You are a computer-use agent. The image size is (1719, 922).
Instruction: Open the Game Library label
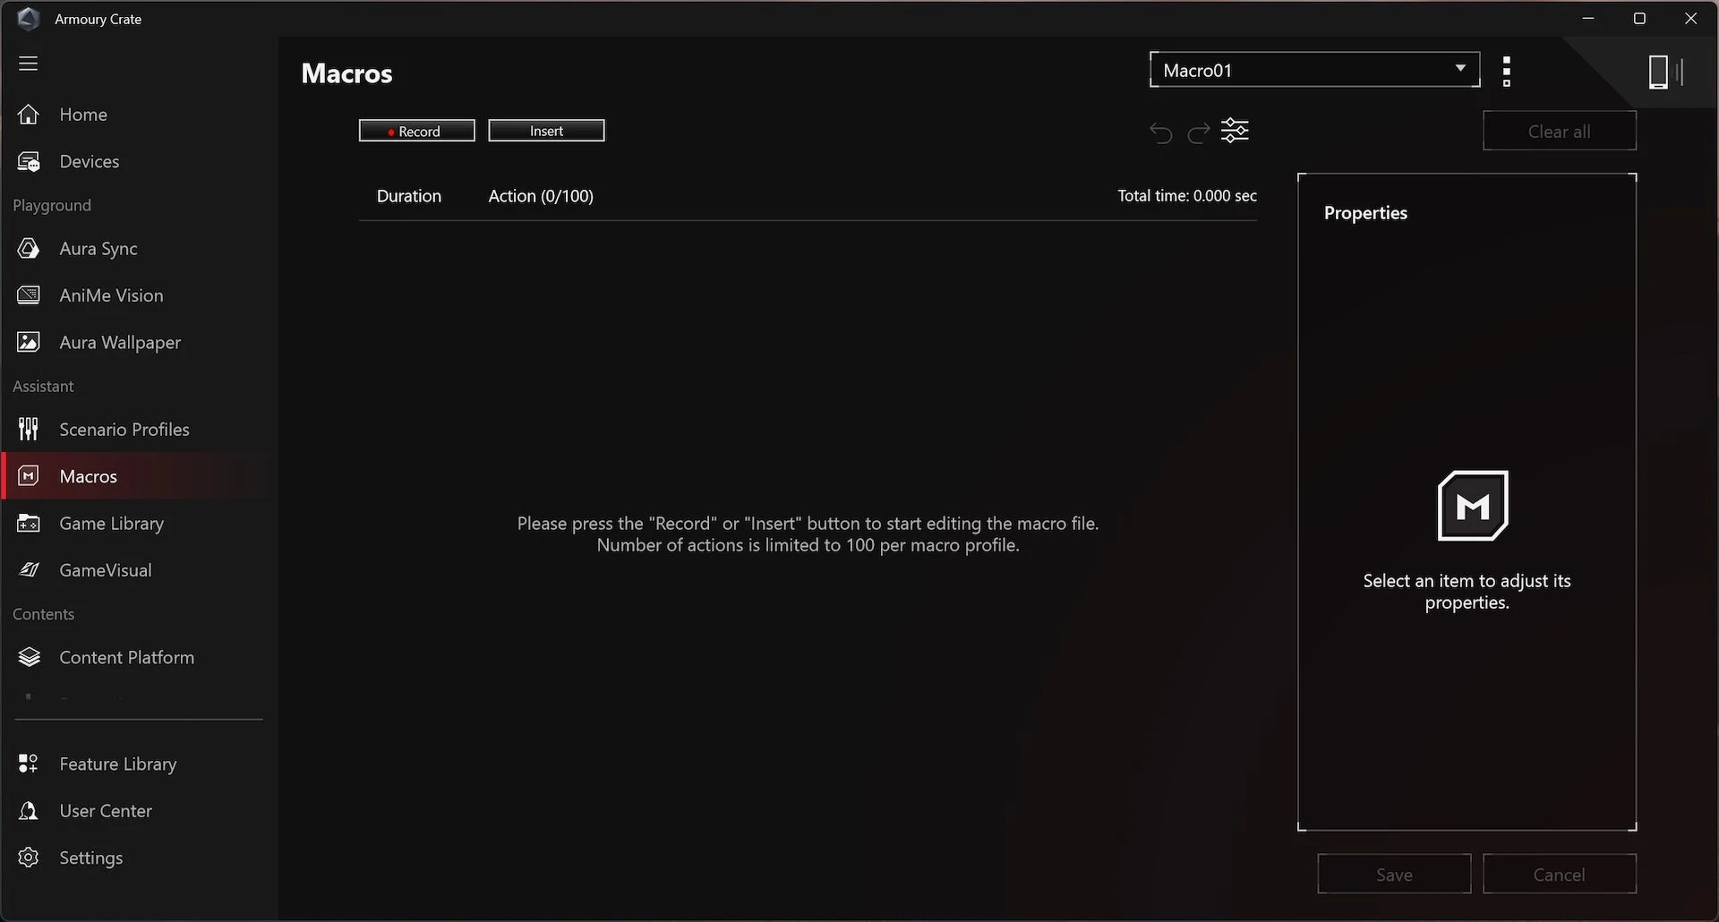tap(112, 524)
